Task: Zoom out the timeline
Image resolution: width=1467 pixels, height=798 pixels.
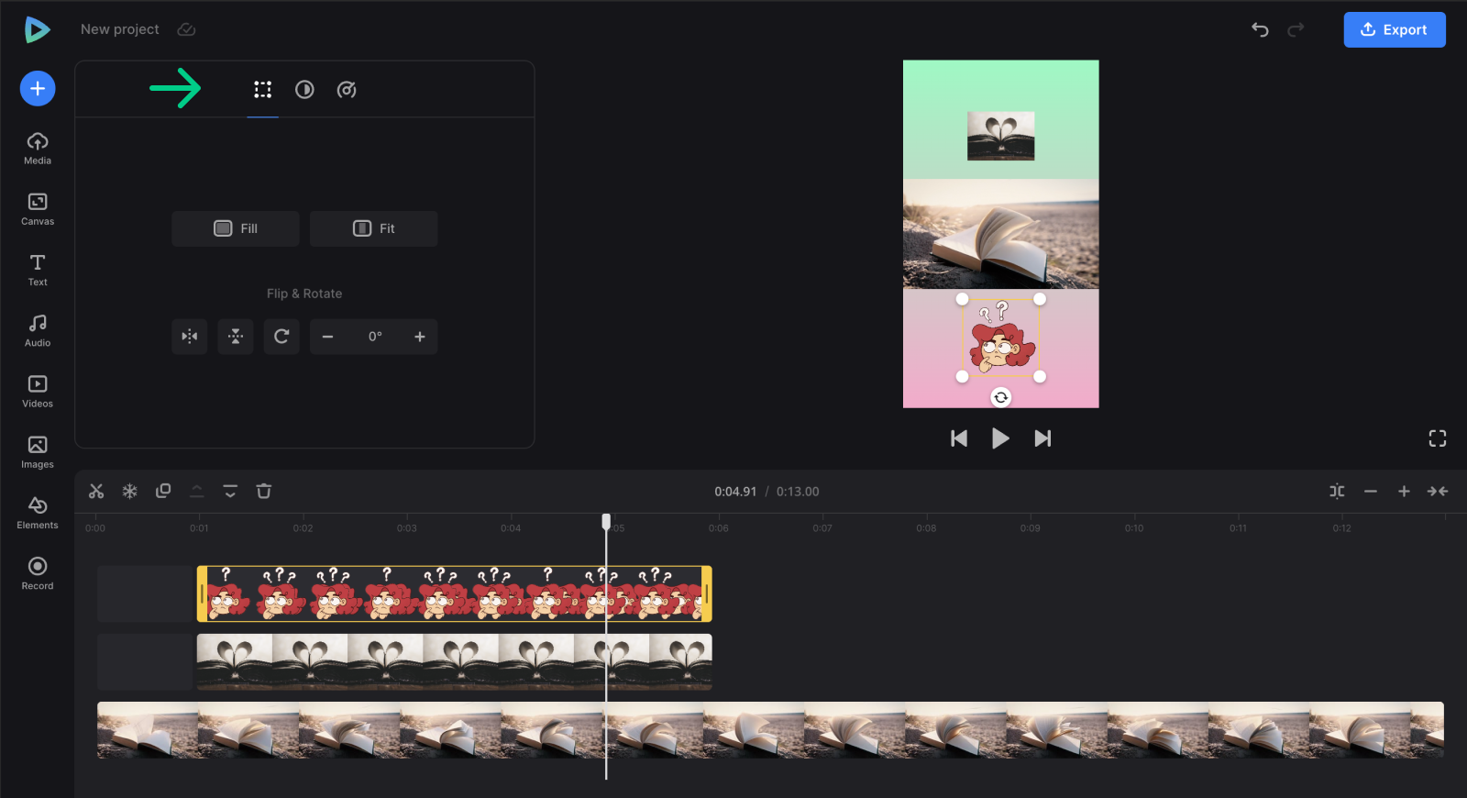Action: tap(1371, 492)
